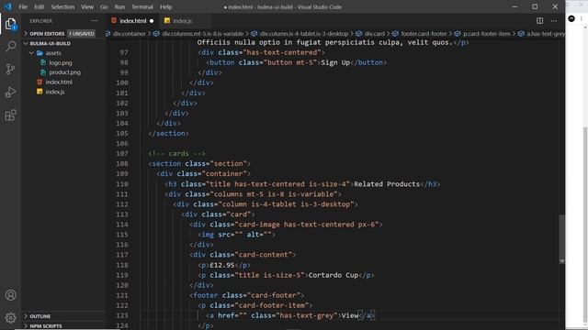
Task: Open Source Control view
Action: [x=10, y=70]
